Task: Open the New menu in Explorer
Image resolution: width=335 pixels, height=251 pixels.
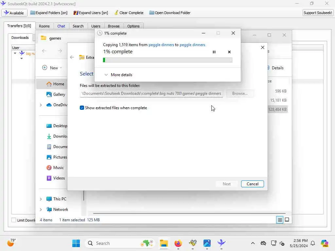Action: click(52, 68)
